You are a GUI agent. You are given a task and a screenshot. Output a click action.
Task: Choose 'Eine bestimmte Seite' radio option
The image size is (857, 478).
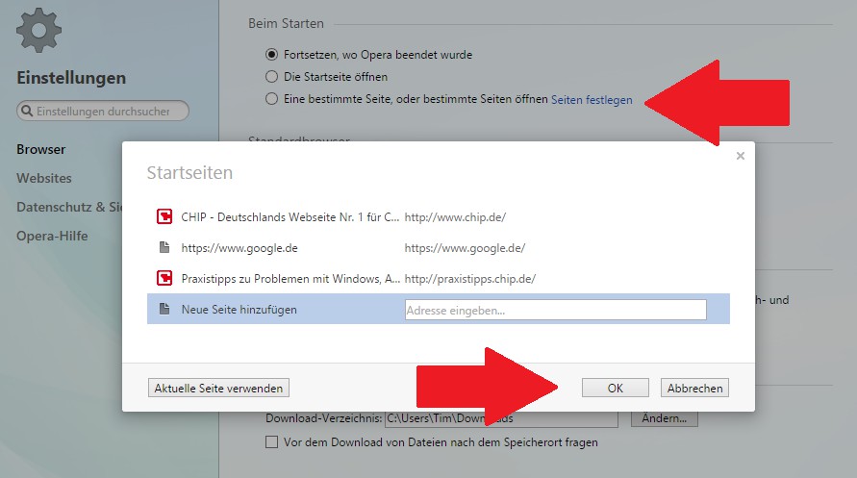tap(271, 99)
